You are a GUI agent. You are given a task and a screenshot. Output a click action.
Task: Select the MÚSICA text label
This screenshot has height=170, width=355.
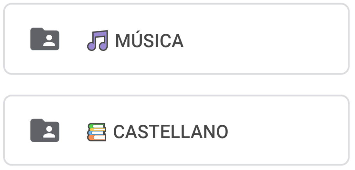click(x=149, y=41)
